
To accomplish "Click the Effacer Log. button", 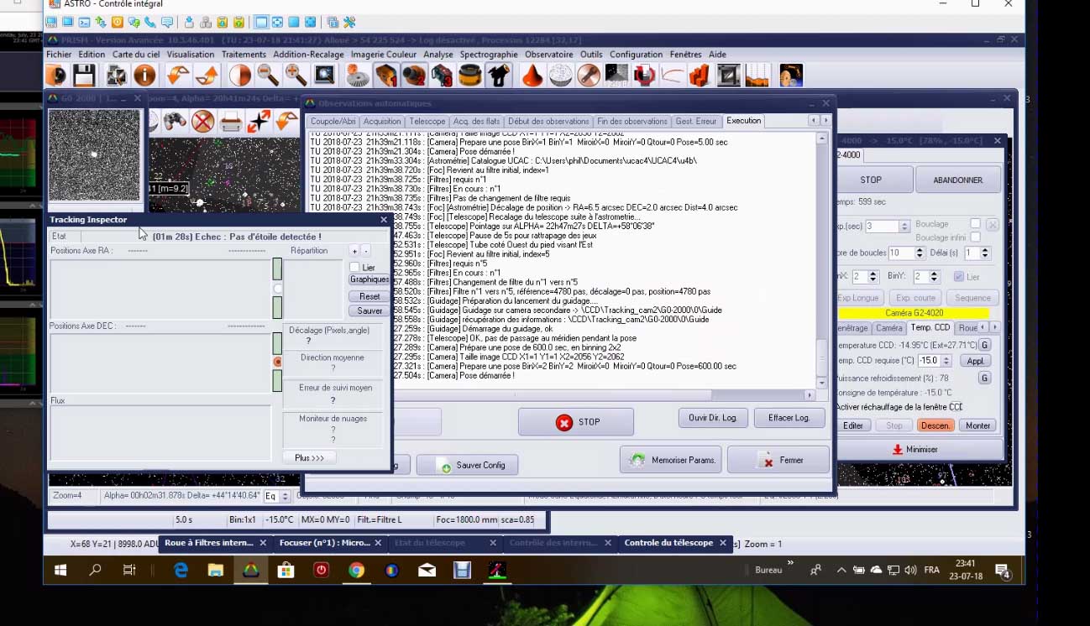I will coord(789,417).
